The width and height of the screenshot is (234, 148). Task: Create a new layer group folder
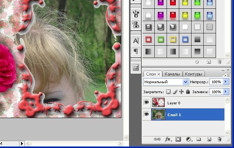[198, 139]
